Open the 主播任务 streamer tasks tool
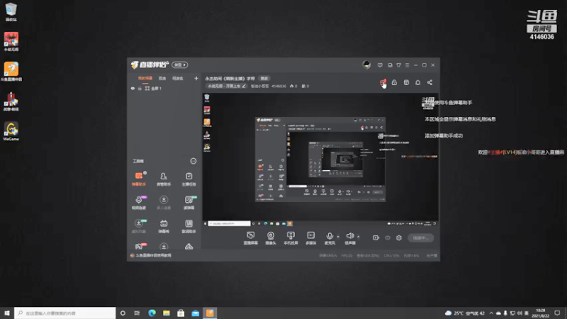Viewport: 567px width, 319px height. (x=189, y=179)
